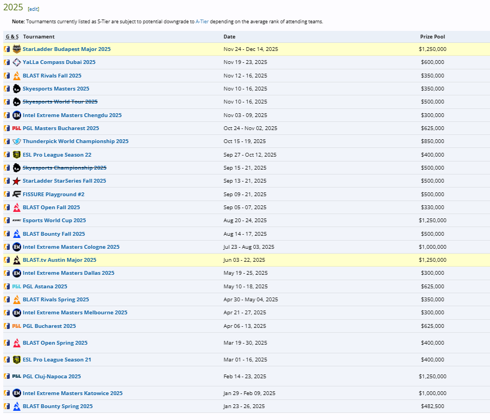Open ESL Pro League Season 22 link
490x420 pixels.
(x=57, y=154)
